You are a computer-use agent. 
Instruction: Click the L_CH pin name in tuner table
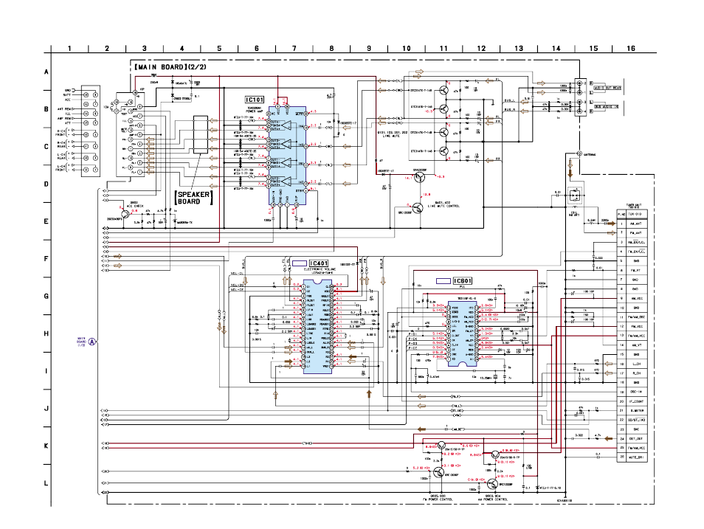click(x=636, y=364)
